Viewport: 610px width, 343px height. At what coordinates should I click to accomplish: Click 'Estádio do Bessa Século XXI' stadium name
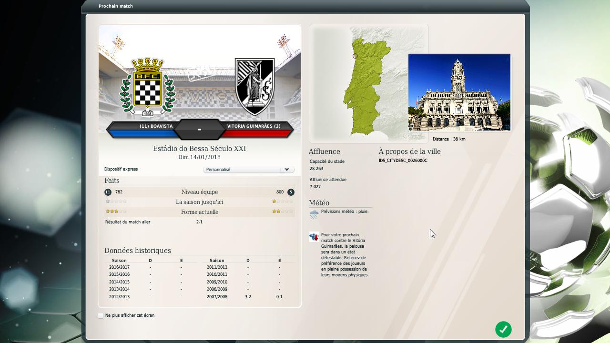[199, 149]
